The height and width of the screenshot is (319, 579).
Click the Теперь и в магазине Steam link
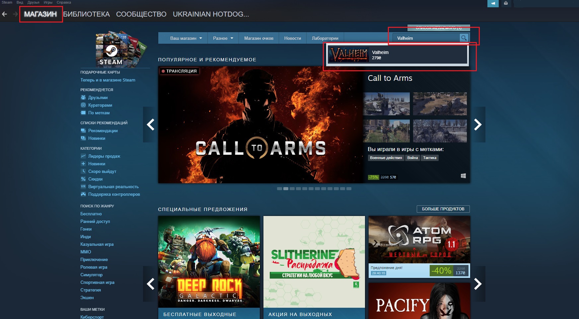click(108, 80)
